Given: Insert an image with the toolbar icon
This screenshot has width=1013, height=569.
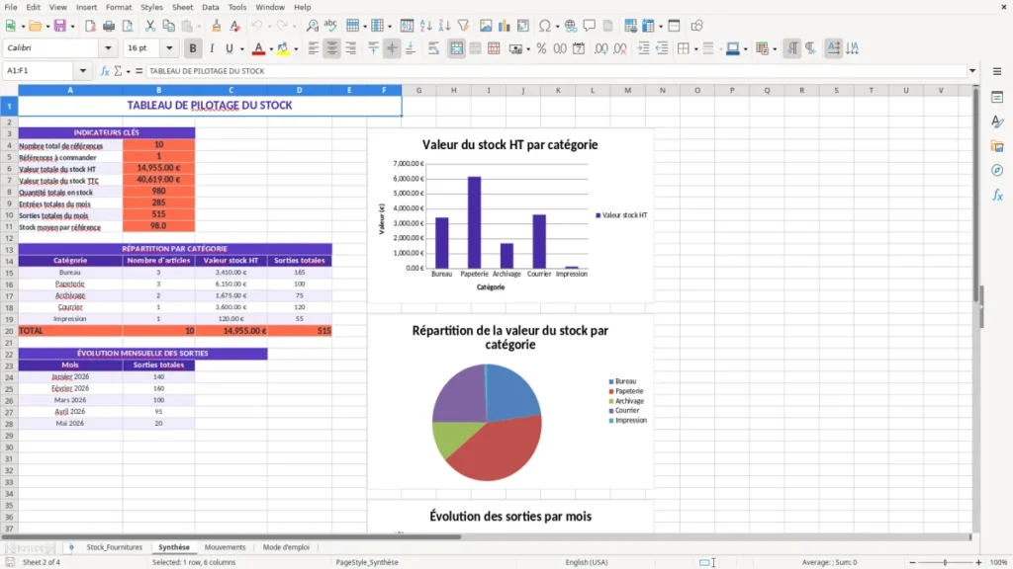Looking at the screenshot, I should 486,26.
